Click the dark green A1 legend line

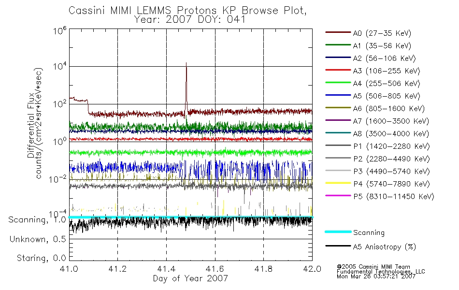click(x=338, y=45)
